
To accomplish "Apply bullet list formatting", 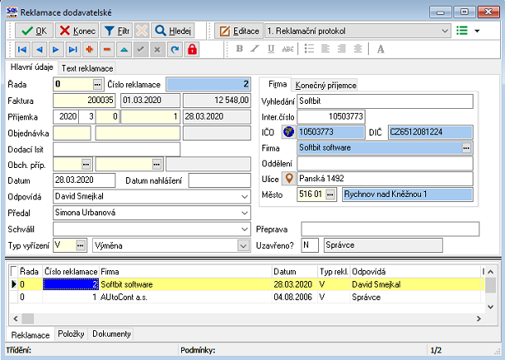I will 309,49.
